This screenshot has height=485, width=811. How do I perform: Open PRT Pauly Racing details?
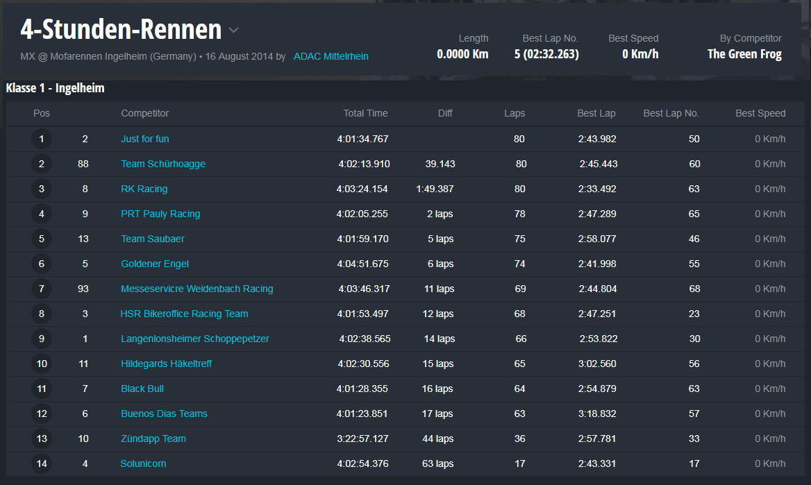160,214
